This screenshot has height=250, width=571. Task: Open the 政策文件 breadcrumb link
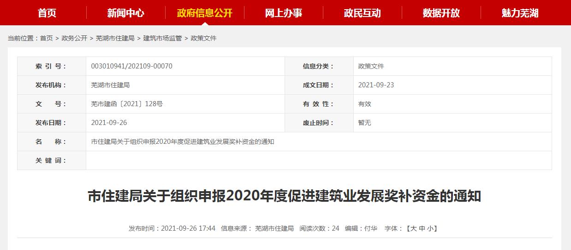coord(203,38)
